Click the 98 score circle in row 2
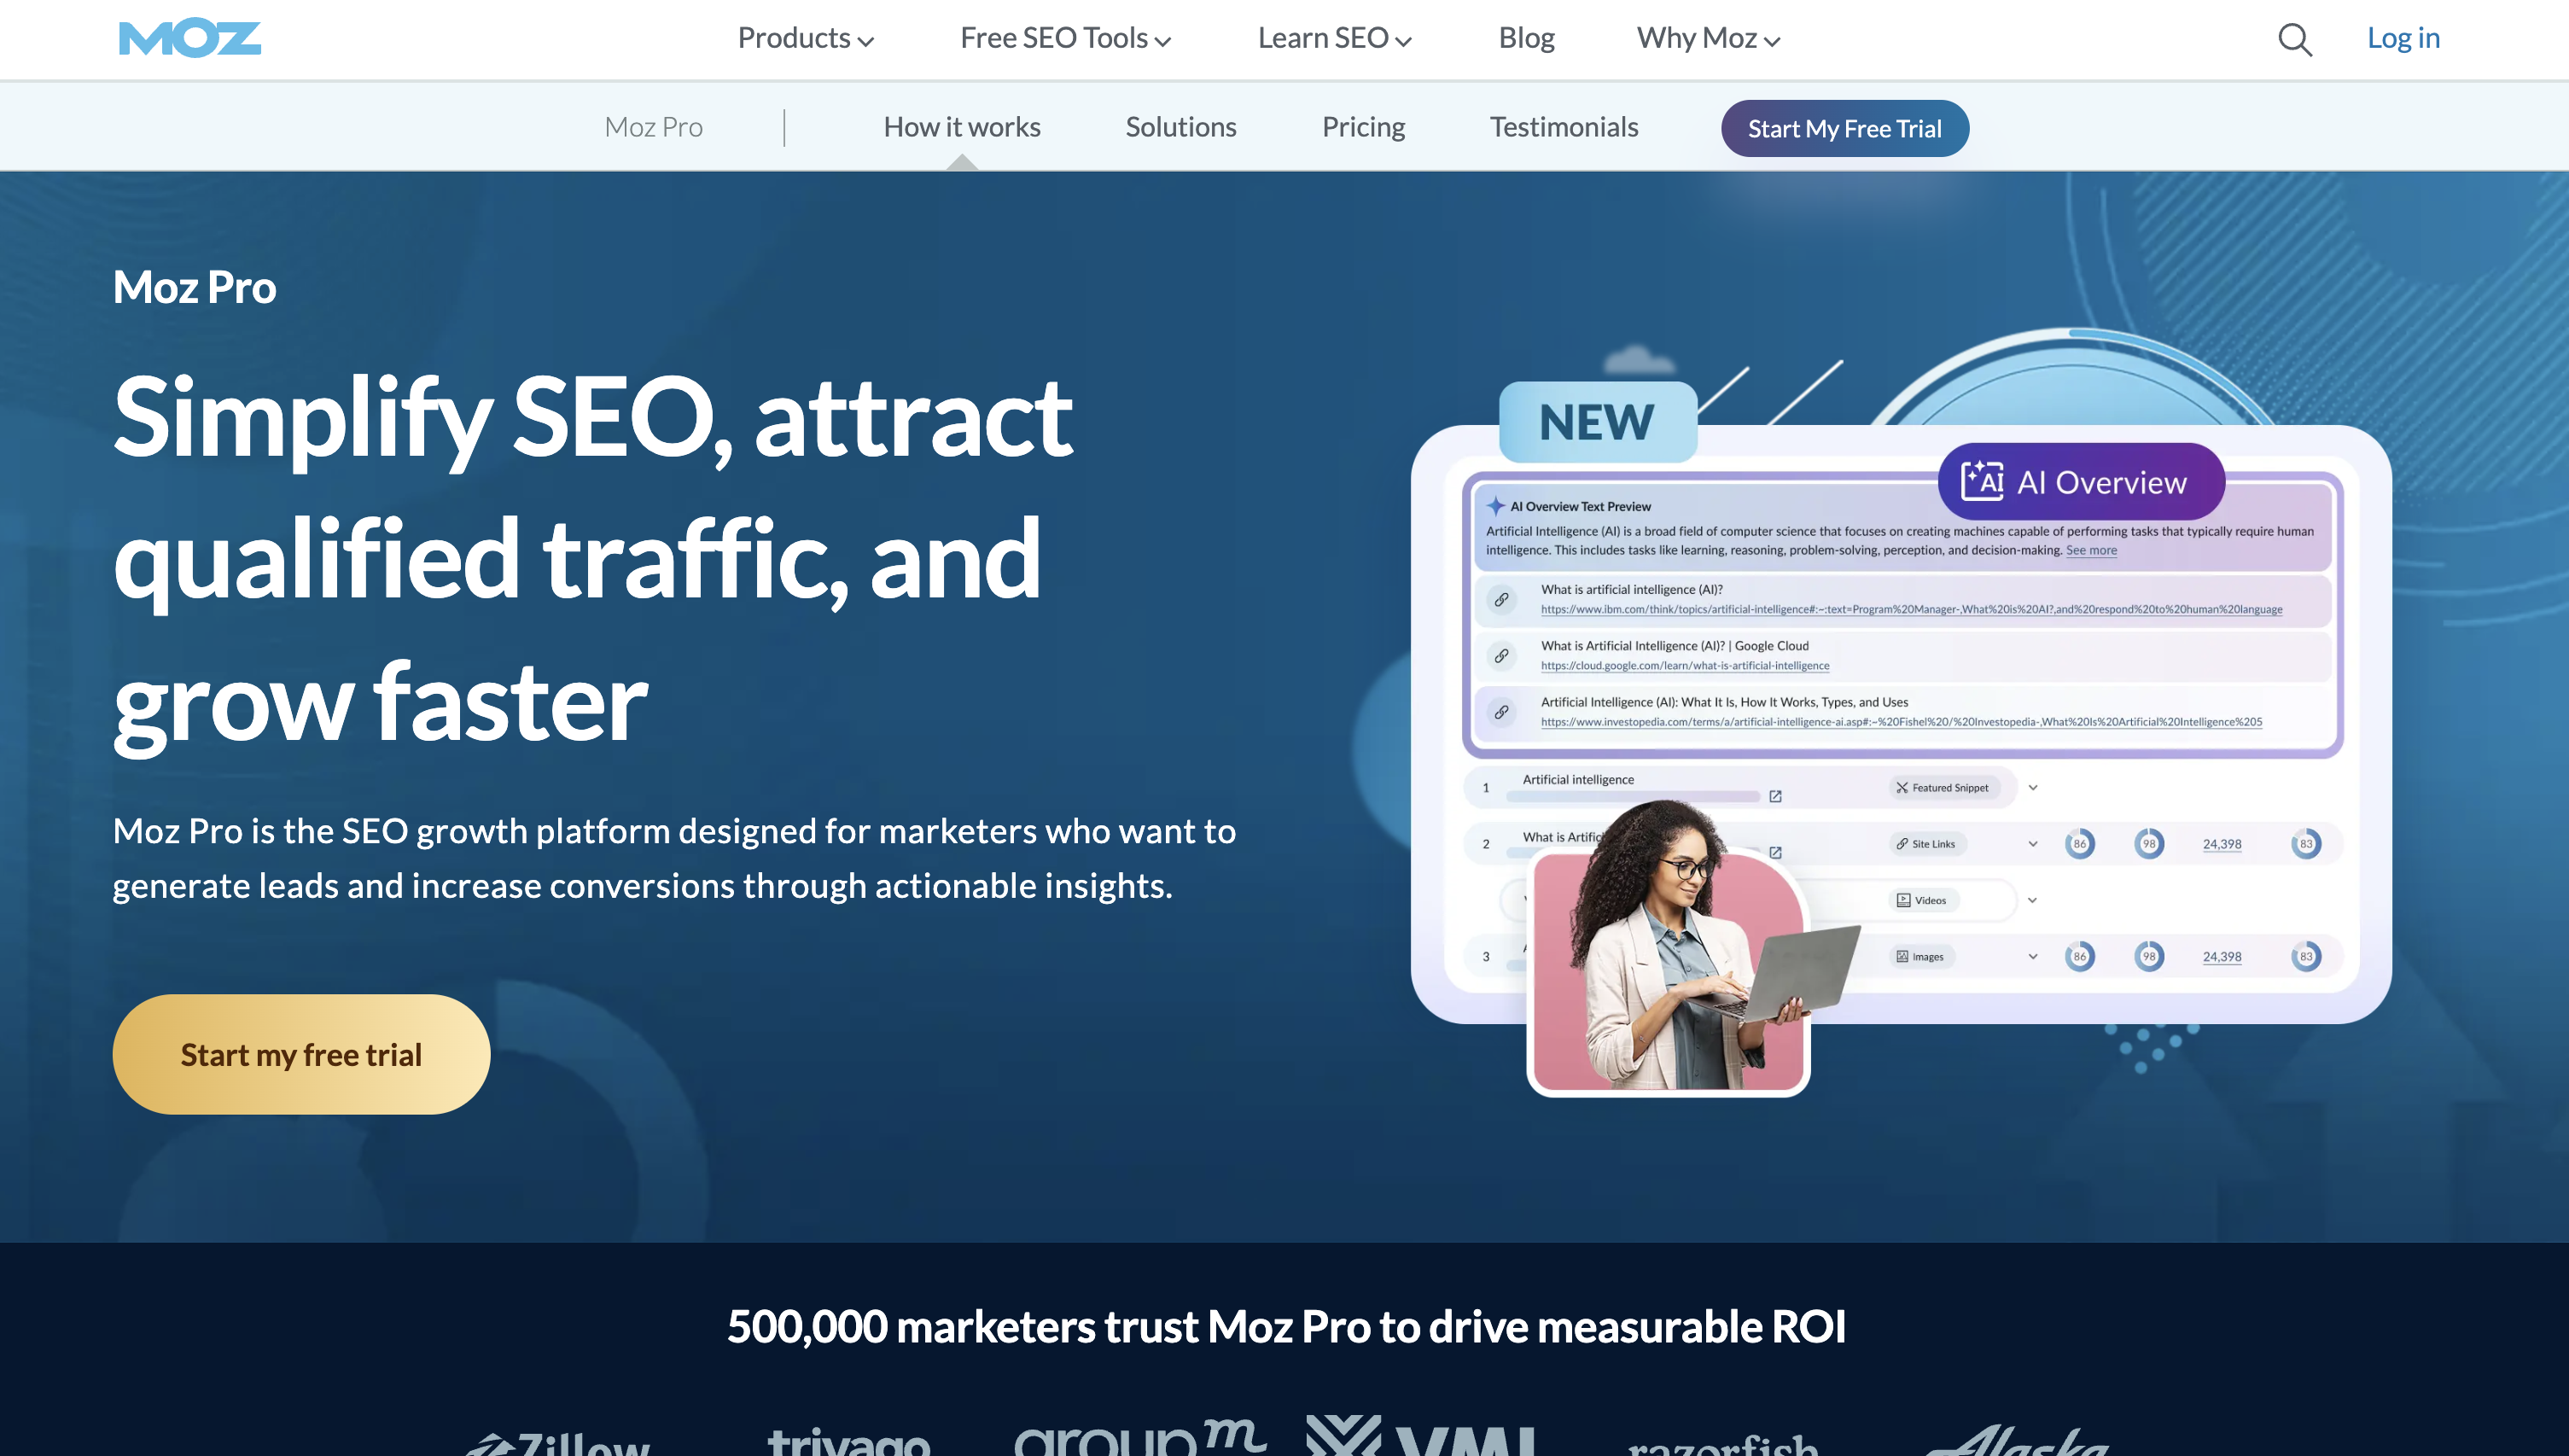The height and width of the screenshot is (1456, 2569). click(x=2149, y=843)
